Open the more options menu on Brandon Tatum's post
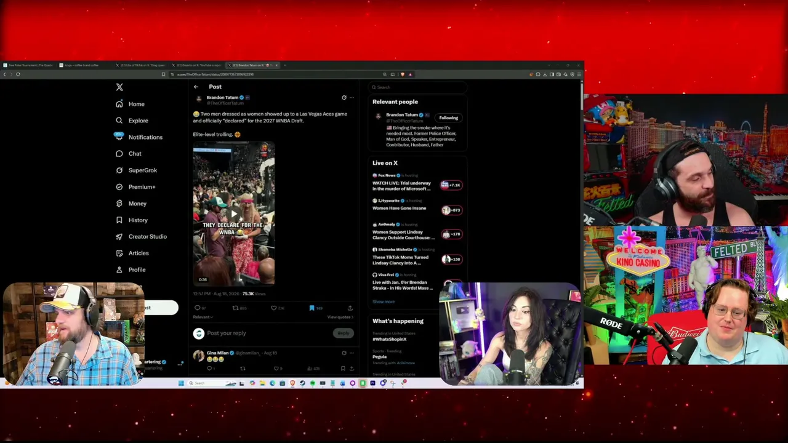788x443 pixels. (x=352, y=97)
